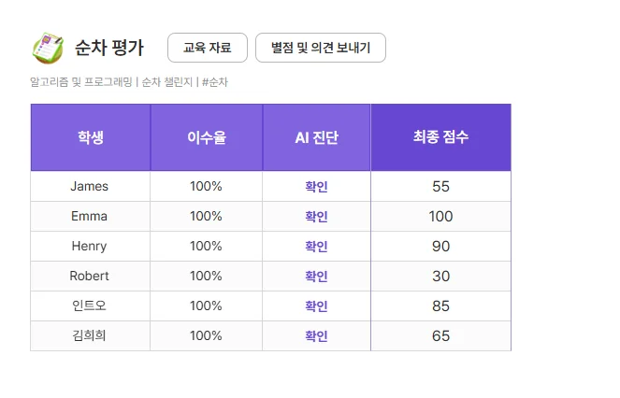Click 김희희's 100% completion rate cell
This screenshot has width=620, height=398.
[206, 336]
